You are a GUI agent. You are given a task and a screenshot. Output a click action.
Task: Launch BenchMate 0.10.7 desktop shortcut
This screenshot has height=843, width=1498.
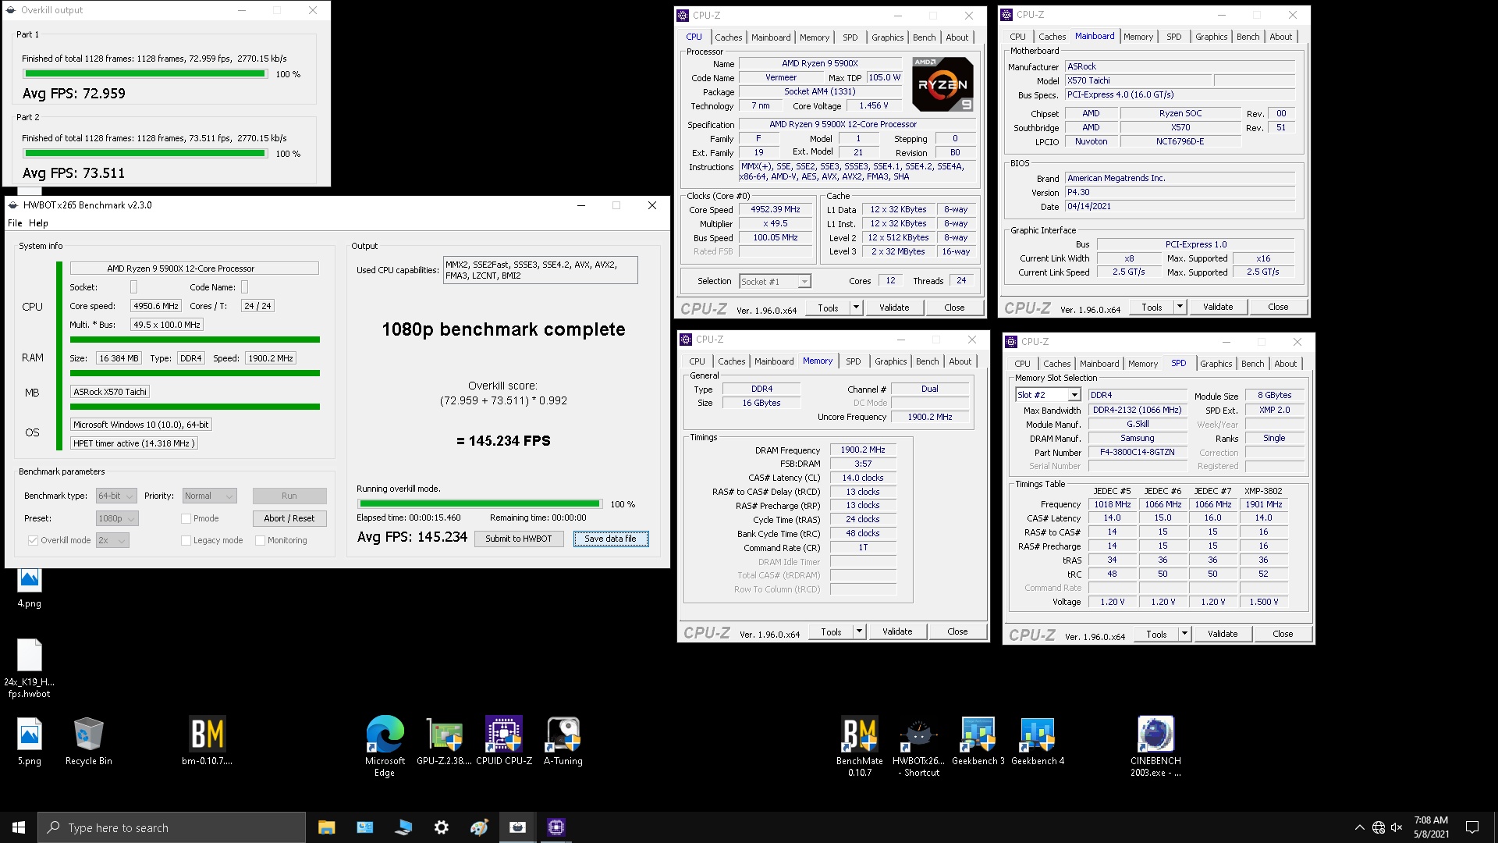point(860,746)
